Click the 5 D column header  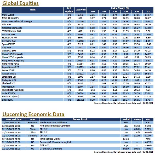(104, 12)
